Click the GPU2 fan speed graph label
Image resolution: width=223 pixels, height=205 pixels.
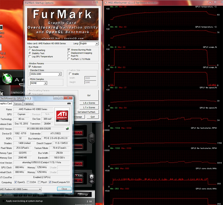click(208, 108)
